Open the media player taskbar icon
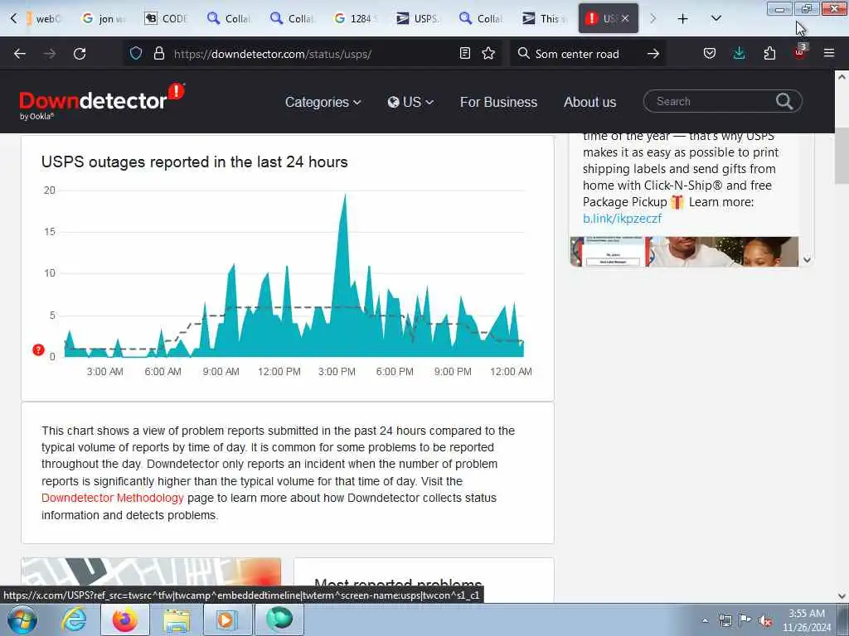This screenshot has height=636, width=849. pos(227,619)
